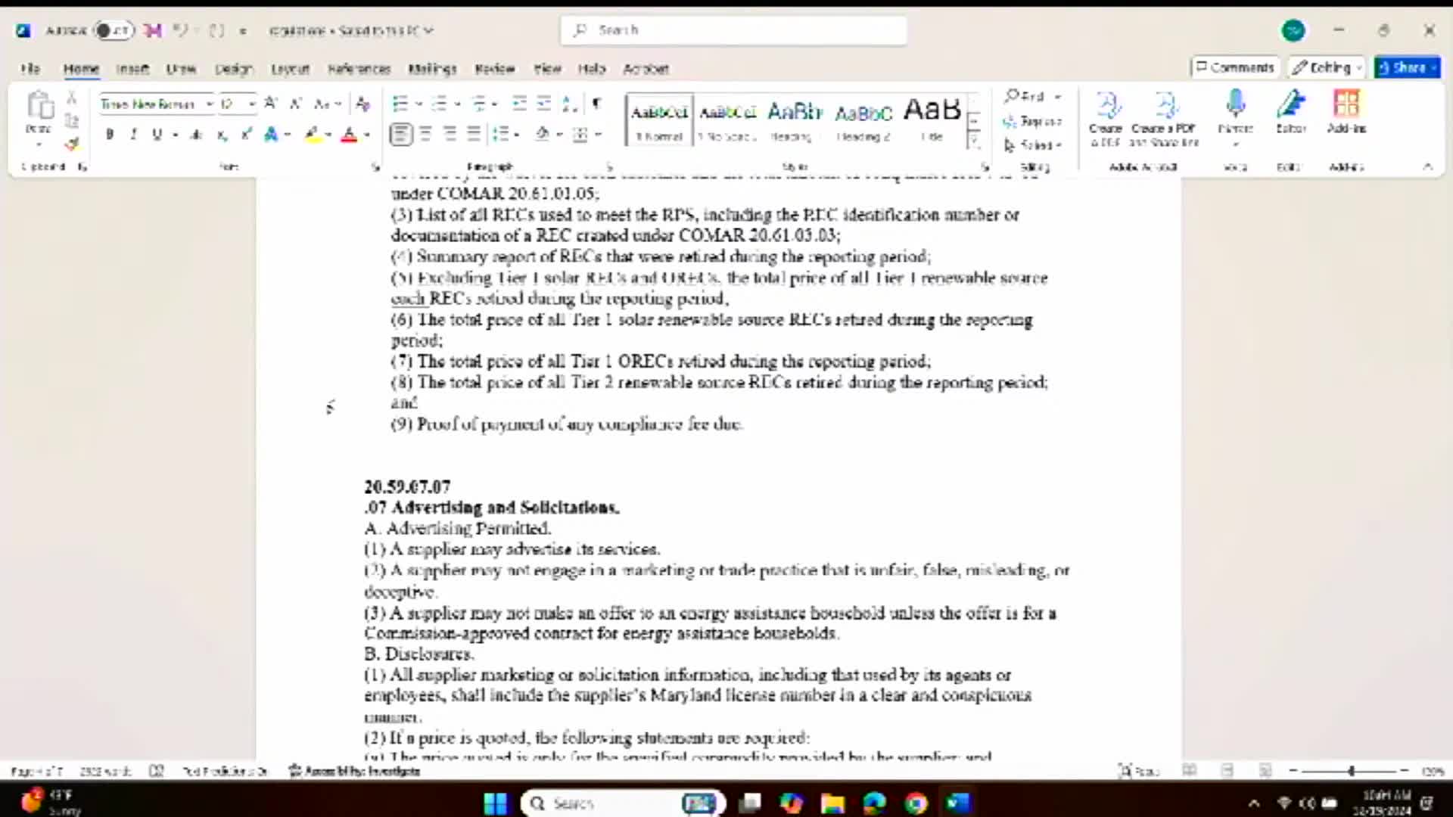Viewport: 1453px width, 817px height.
Task: Justify the paragraph text
Action: (474, 135)
